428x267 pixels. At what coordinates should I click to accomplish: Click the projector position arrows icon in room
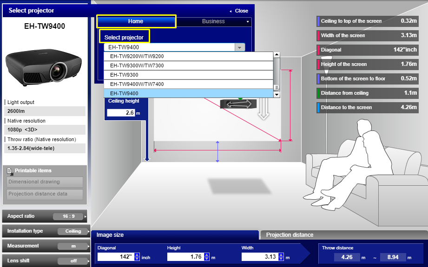(x=238, y=104)
